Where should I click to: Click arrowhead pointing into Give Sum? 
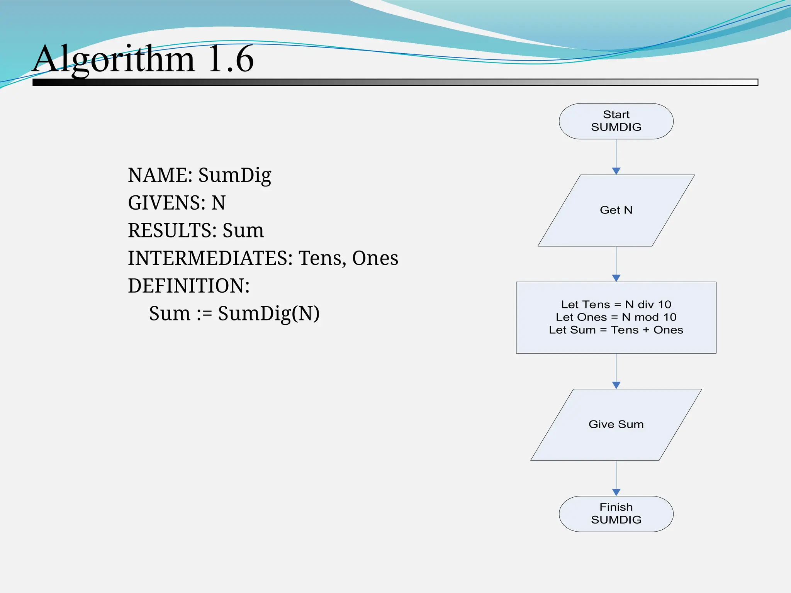[616, 385]
